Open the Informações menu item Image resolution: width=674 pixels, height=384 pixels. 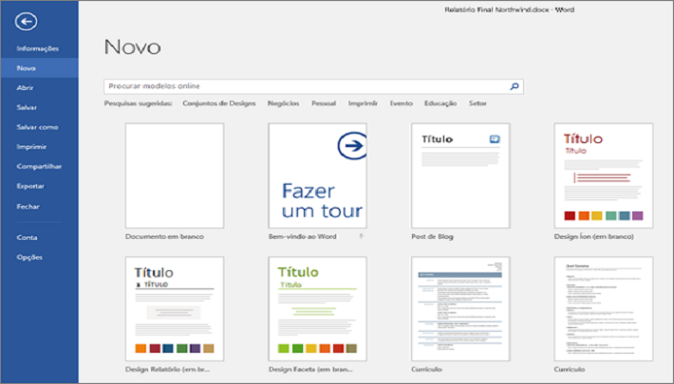[37, 48]
